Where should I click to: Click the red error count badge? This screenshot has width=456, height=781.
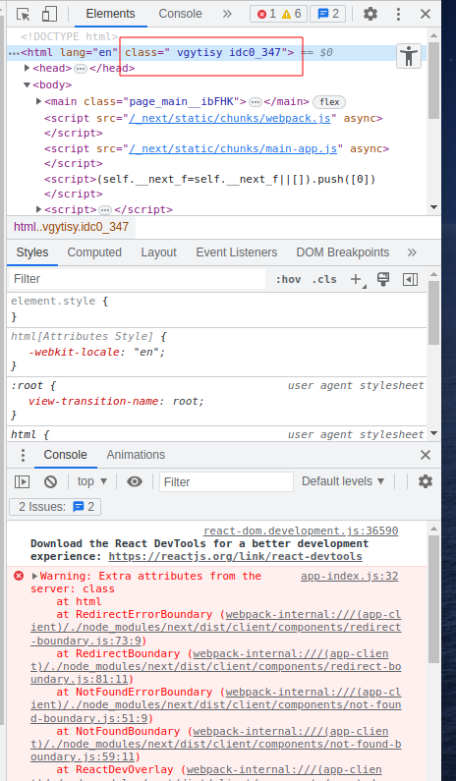point(266,14)
